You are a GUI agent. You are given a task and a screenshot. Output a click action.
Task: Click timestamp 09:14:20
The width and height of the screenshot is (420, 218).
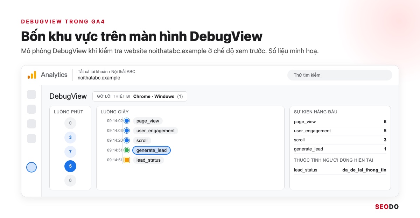(115, 140)
